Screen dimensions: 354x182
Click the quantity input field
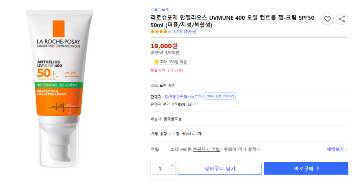point(160,169)
